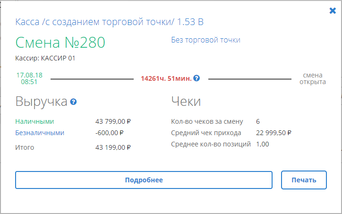This screenshot has height=214, width=342.
Task: Select the Без торговой точки link
Action: pyautogui.click(x=205, y=40)
